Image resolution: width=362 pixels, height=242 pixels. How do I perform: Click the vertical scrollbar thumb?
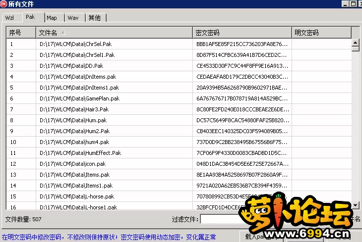click(355, 48)
